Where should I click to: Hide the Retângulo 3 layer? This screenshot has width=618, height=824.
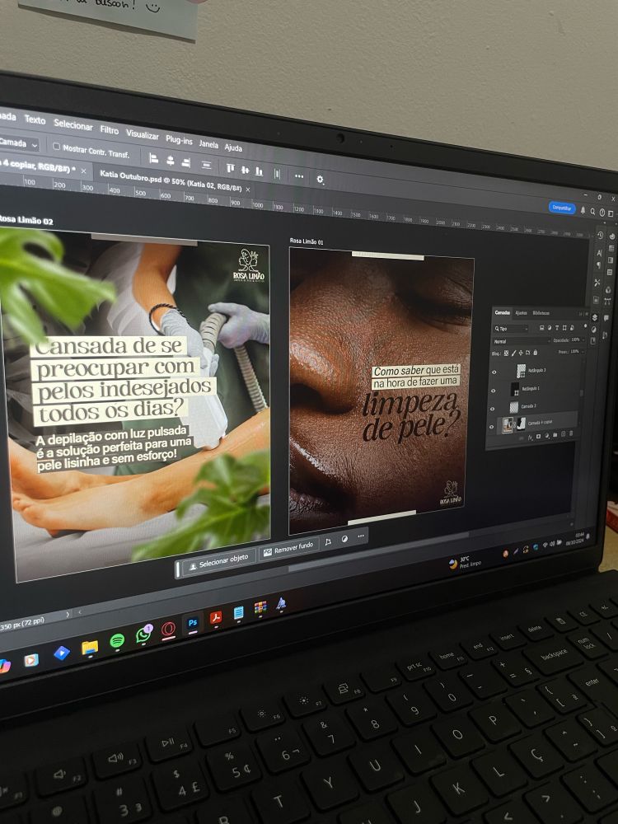(x=494, y=372)
